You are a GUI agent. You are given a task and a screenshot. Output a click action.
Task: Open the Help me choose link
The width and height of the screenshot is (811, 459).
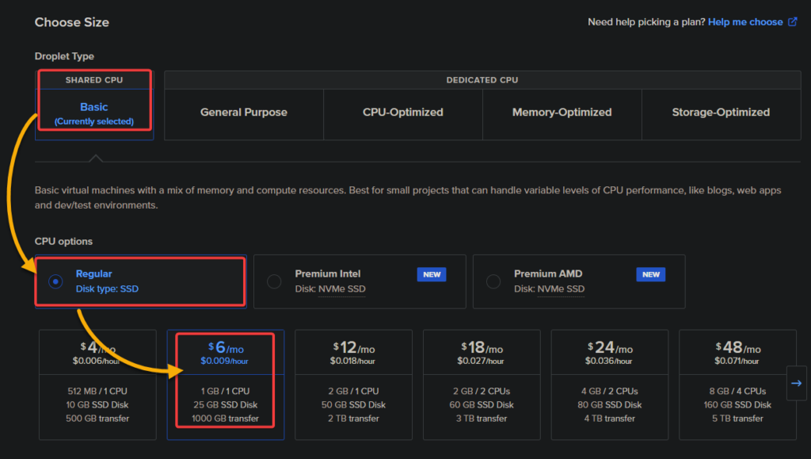pyautogui.click(x=744, y=21)
